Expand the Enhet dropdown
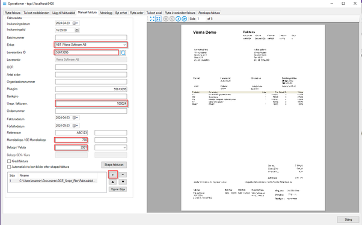362x225 pixels. [124, 45]
